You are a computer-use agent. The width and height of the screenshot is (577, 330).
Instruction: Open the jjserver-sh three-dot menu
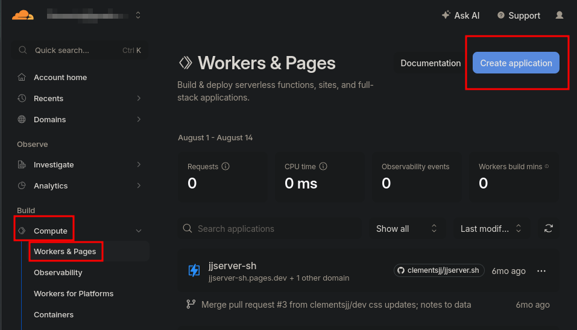coord(541,271)
